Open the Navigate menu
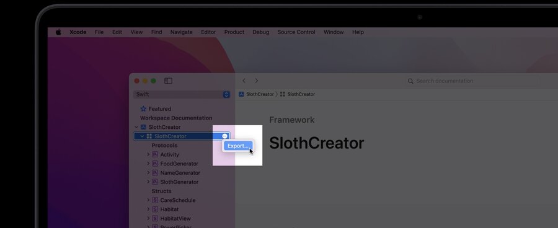The image size is (558, 228). pos(182,32)
